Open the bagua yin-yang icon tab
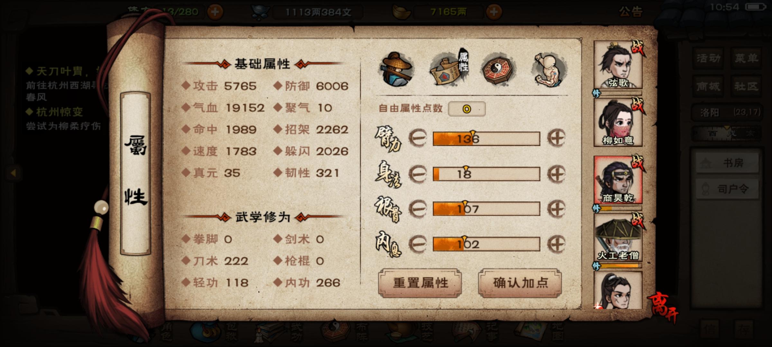The width and height of the screenshot is (772, 347). [x=499, y=69]
